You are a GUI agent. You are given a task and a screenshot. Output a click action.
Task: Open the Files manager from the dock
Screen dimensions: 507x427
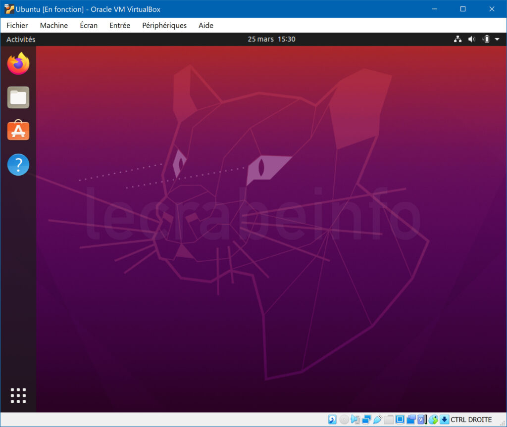point(18,97)
